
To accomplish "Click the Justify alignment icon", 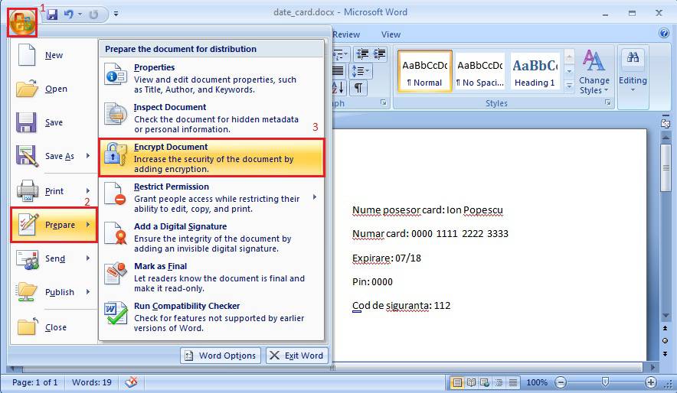I will pos(338,70).
